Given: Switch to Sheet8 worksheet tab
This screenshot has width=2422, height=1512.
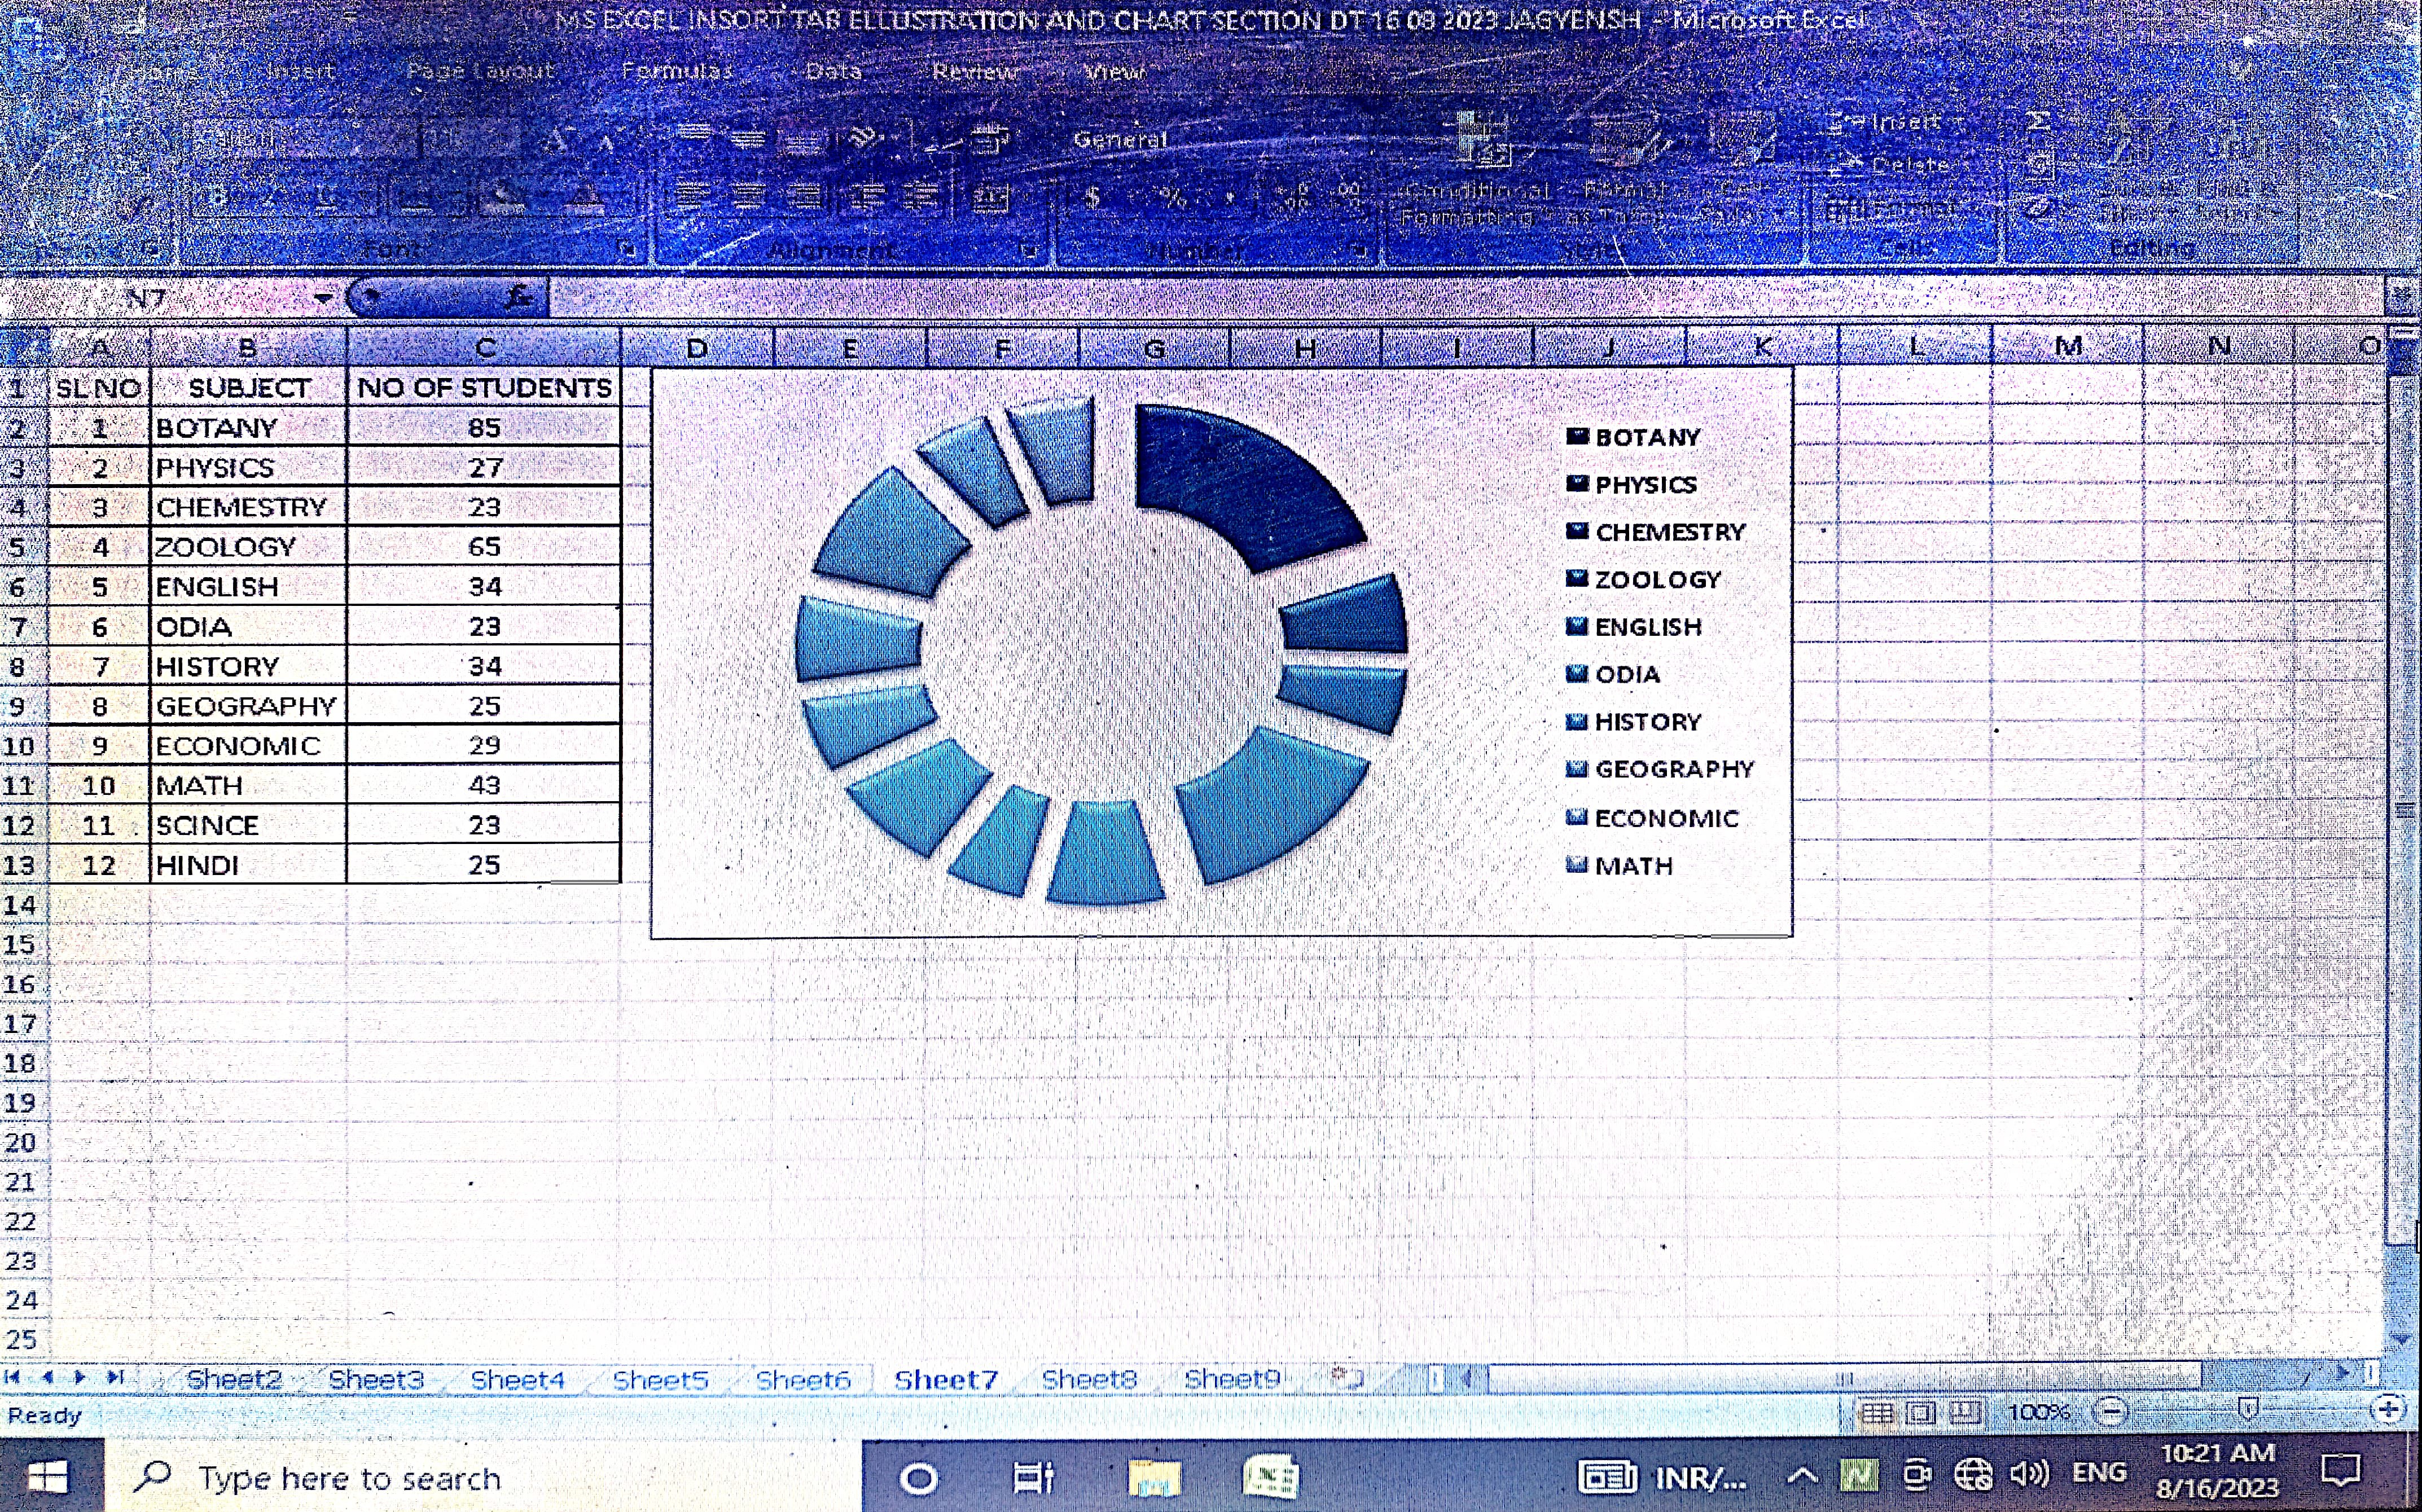Looking at the screenshot, I should 1089,1380.
